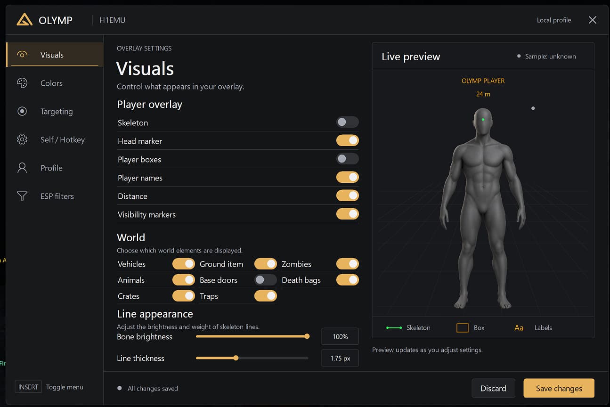Toggle the Distance switch
Screen dimensions: 610x407
(x=348, y=195)
